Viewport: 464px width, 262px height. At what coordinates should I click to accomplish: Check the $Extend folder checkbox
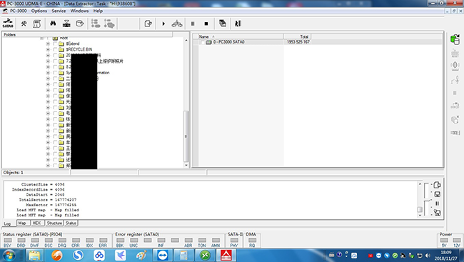55,44
